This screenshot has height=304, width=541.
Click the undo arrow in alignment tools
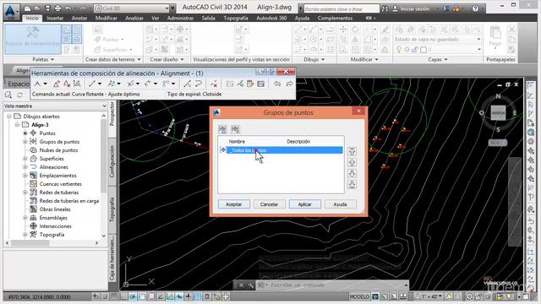pyautogui.click(x=277, y=84)
